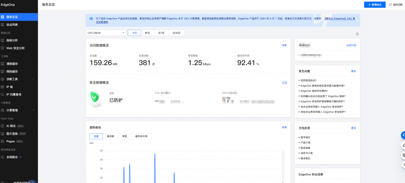405x183 pixels.
Task: Switch trend chart to 请求数 tab
Action: (110, 136)
